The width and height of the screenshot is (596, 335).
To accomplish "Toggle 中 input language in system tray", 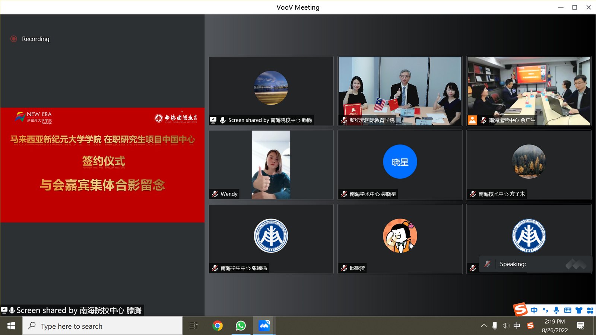I will [517, 326].
